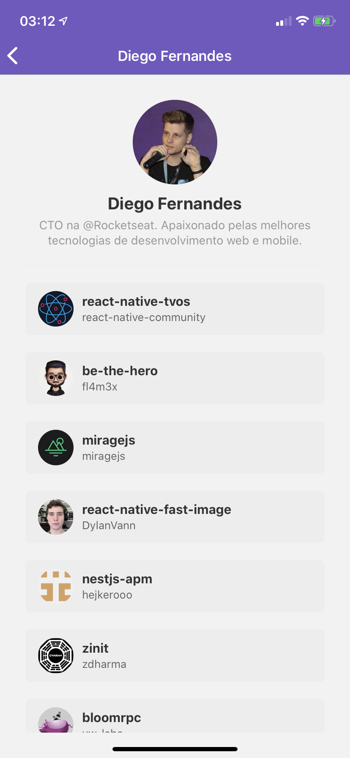
Task: Open the react-native-tvos repository
Action: point(175,309)
